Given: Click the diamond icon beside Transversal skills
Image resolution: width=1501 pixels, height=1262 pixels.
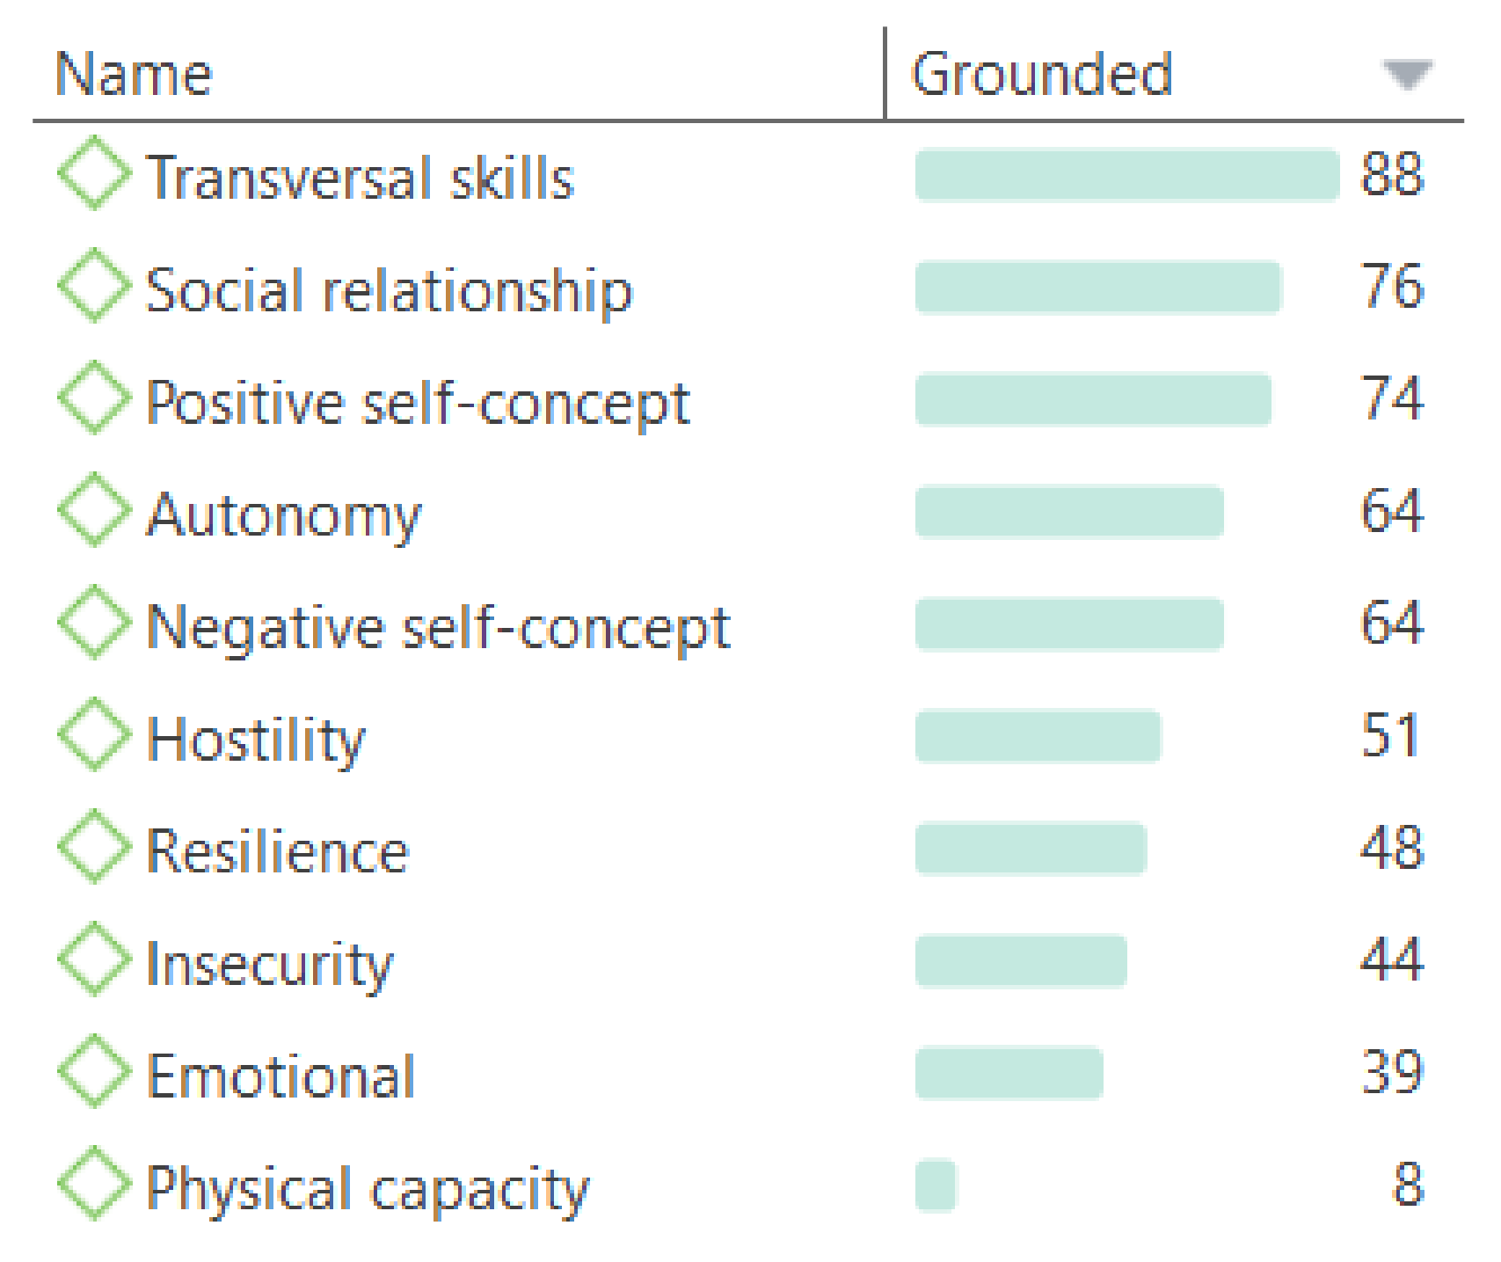Looking at the screenshot, I should (94, 173).
